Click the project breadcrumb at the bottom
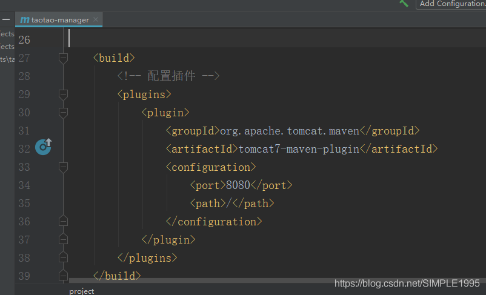 pos(82,291)
